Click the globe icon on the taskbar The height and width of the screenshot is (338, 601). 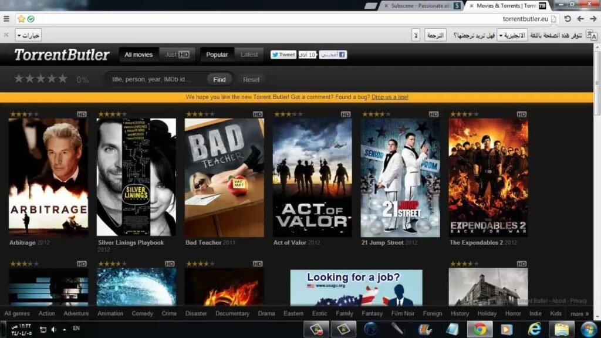[371, 329]
